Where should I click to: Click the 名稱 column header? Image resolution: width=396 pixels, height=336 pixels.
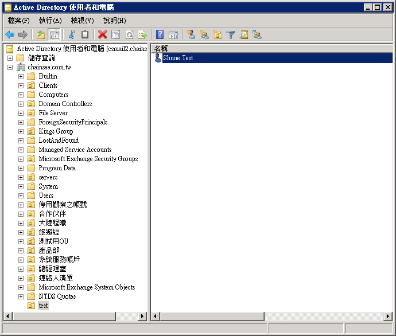coord(271,48)
